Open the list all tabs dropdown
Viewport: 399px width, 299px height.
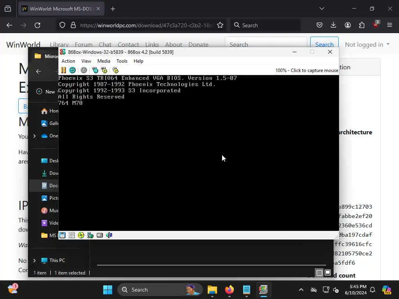click(x=321, y=9)
